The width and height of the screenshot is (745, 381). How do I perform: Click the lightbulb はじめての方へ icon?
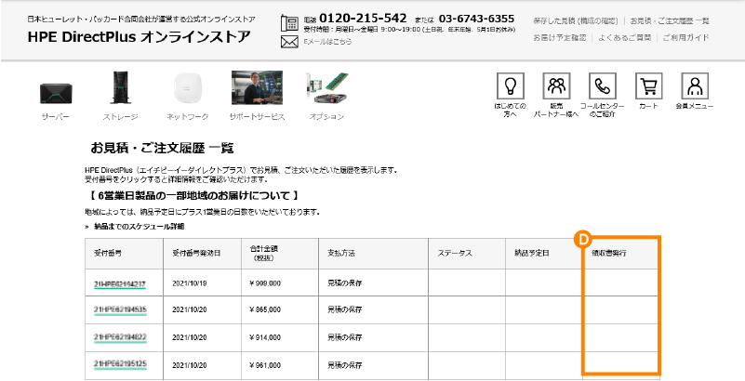click(511, 85)
